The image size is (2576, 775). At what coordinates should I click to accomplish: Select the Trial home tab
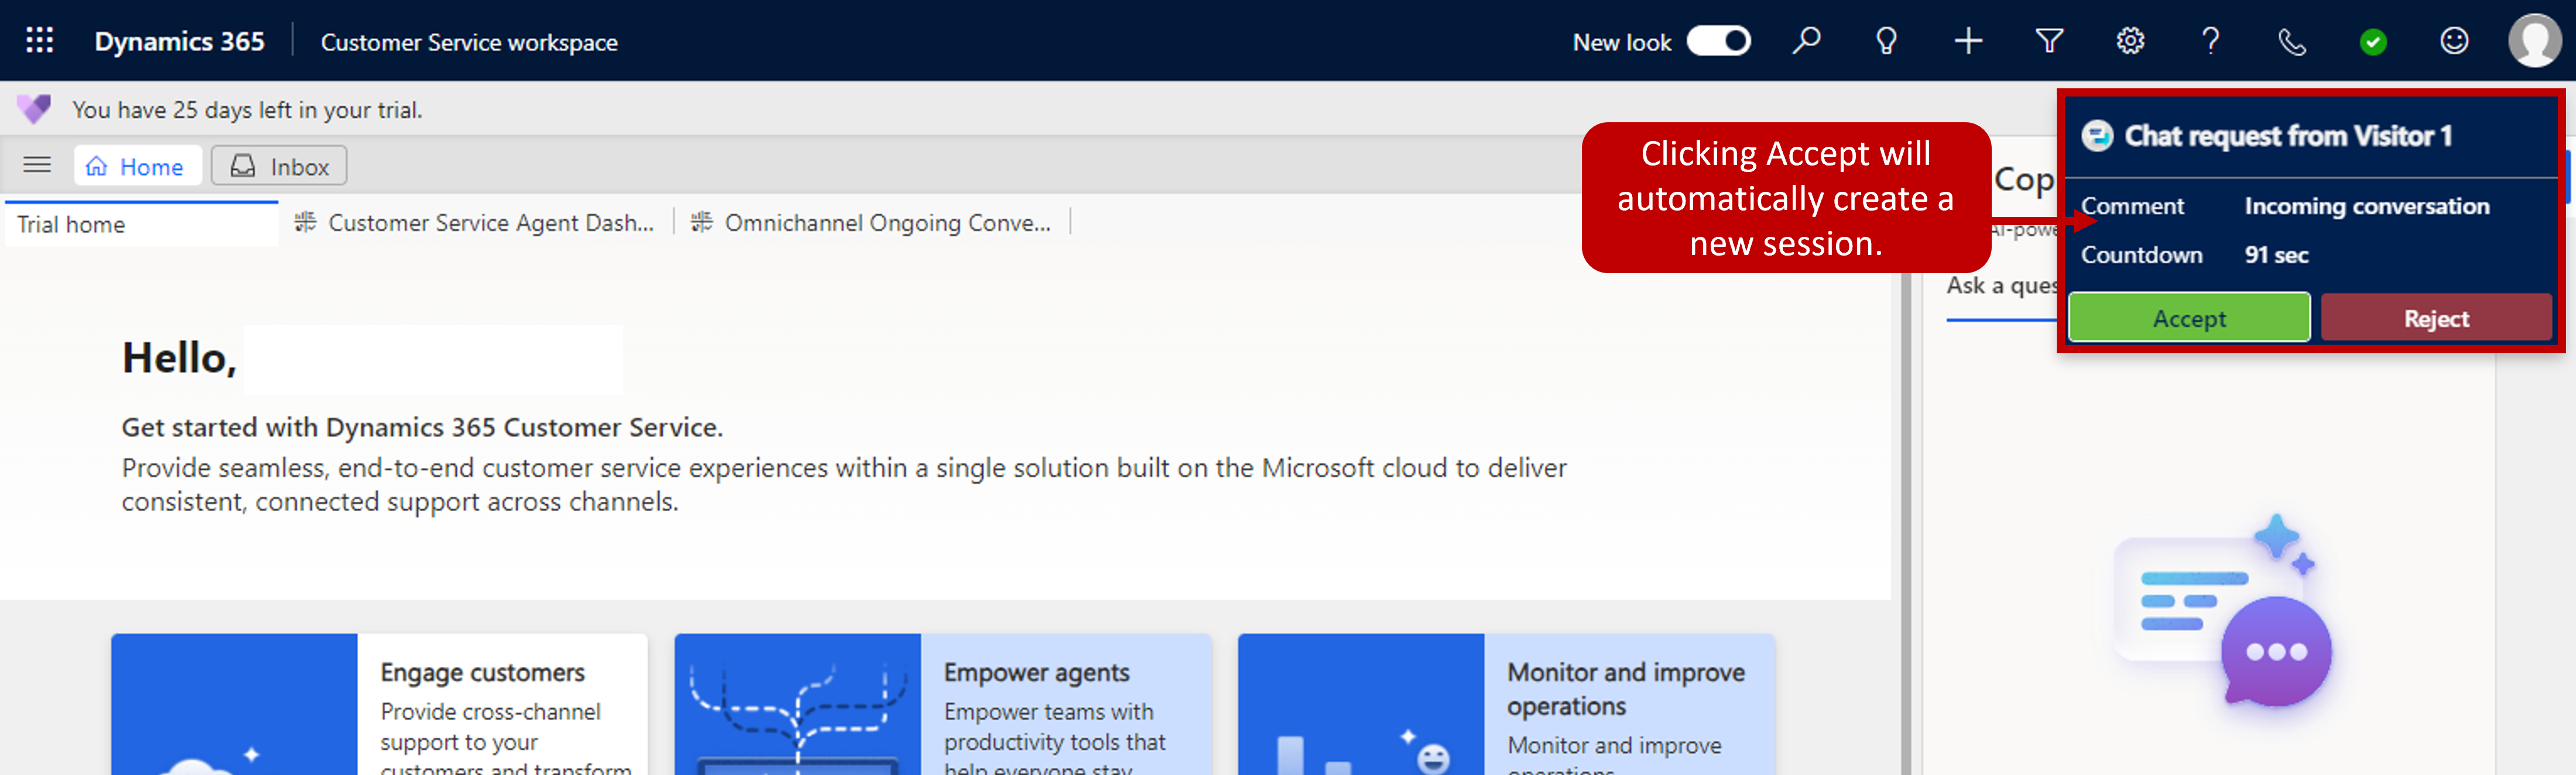[x=141, y=223]
